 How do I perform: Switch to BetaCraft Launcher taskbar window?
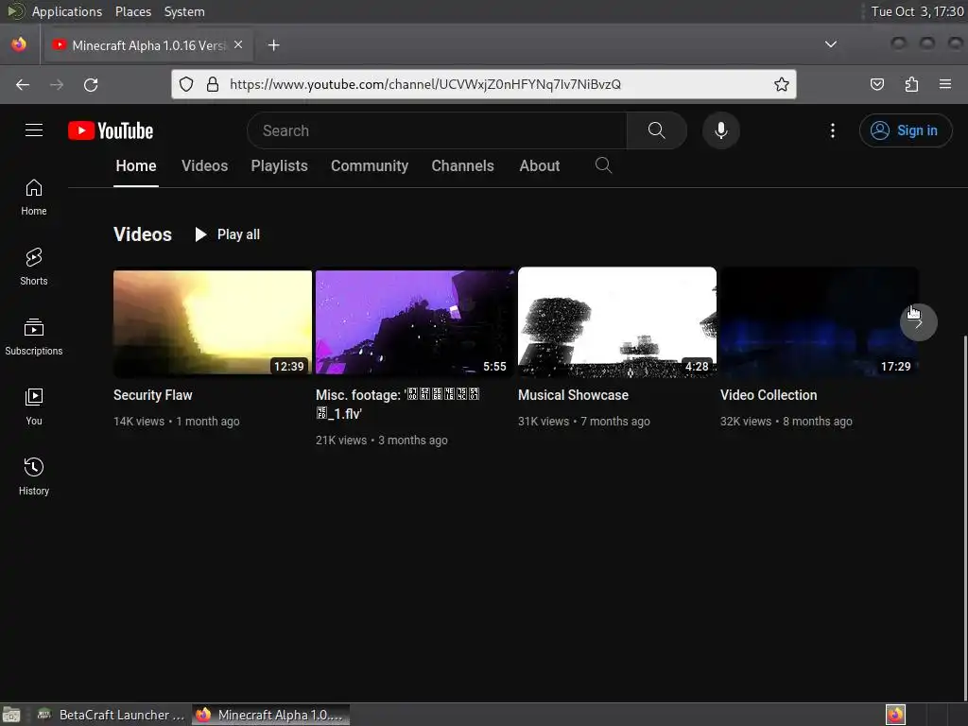tap(112, 715)
